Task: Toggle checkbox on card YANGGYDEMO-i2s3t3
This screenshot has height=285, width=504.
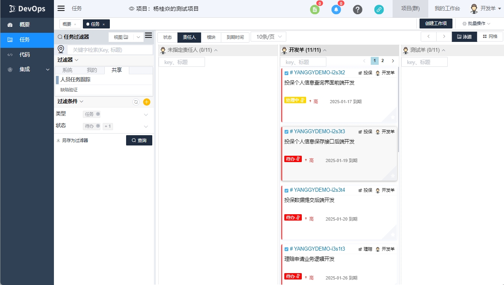Action: [286, 132]
